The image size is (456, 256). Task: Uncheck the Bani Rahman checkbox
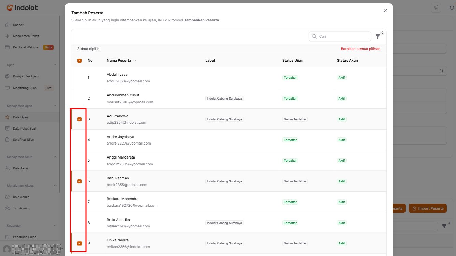79,181
